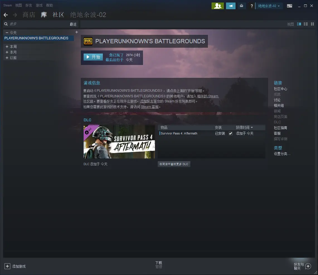Open the 帮助 menu

[x=50, y=5]
